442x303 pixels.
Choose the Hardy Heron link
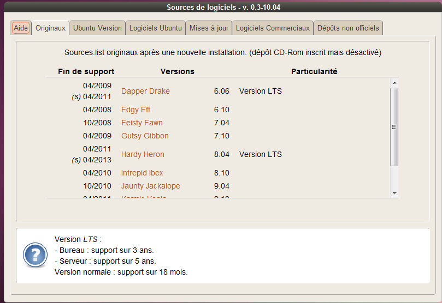coord(143,154)
